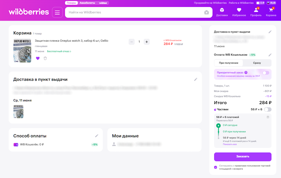Delete product with trash icon
Image resolution: width=281 pixels, height=178 pixels.
(x=45, y=58)
